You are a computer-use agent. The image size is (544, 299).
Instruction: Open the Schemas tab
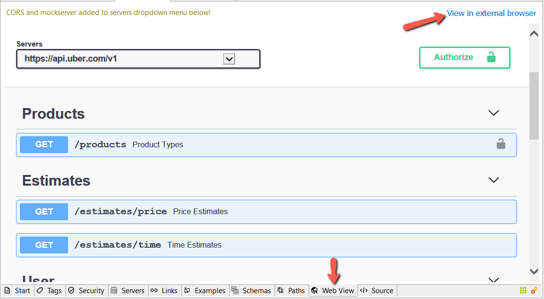click(252, 291)
